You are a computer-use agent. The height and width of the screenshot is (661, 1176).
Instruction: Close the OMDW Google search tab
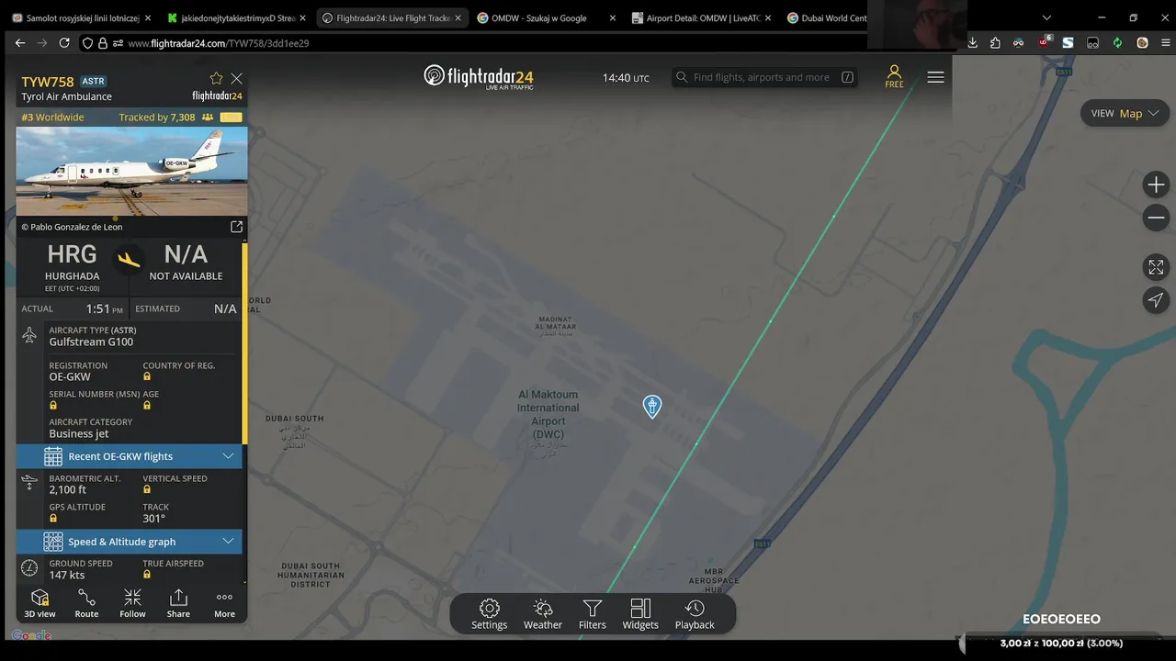(612, 17)
